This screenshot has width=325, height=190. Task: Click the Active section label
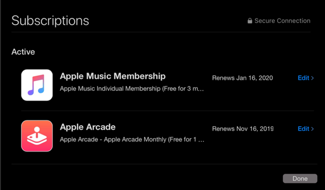tap(23, 52)
